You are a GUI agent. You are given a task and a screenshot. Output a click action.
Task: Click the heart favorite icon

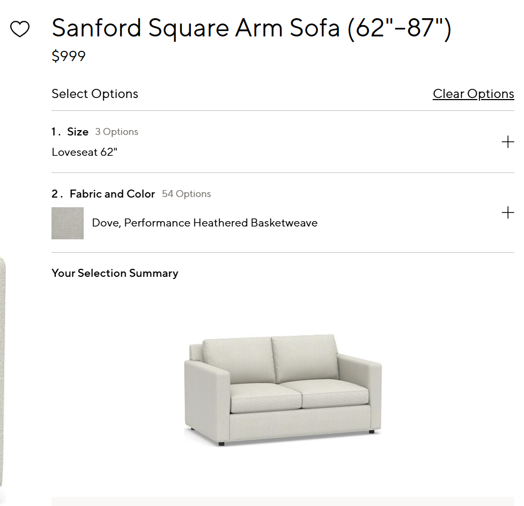tap(20, 29)
